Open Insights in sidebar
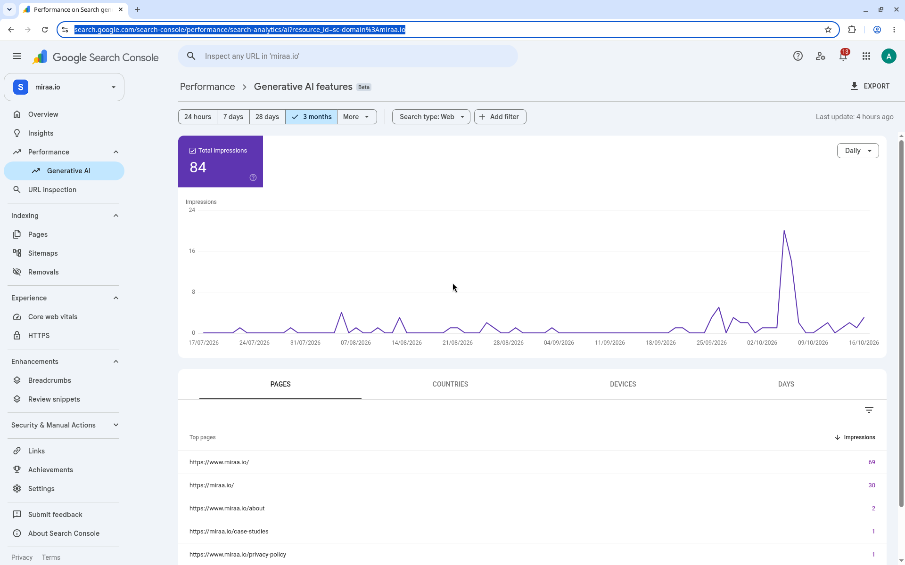This screenshot has width=905, height=565. click(x=64, y=133)
